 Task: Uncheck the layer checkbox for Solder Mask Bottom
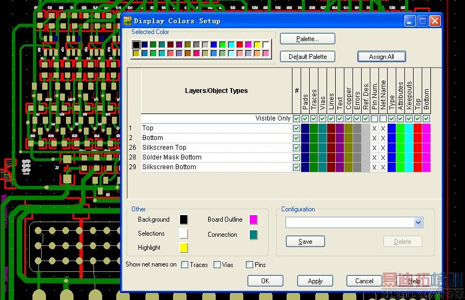coord(296,157)
